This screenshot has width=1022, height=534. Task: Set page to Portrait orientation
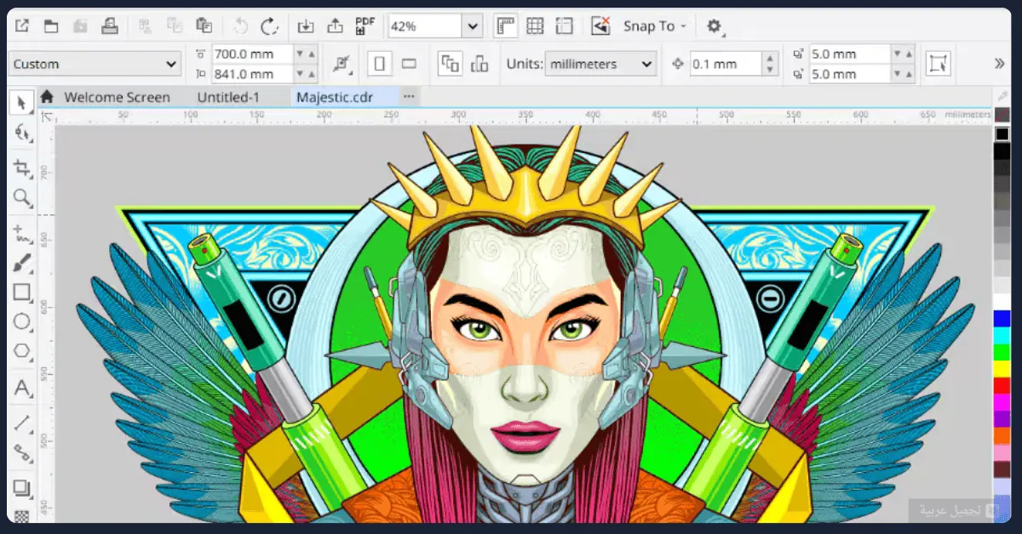click(380, 64)
